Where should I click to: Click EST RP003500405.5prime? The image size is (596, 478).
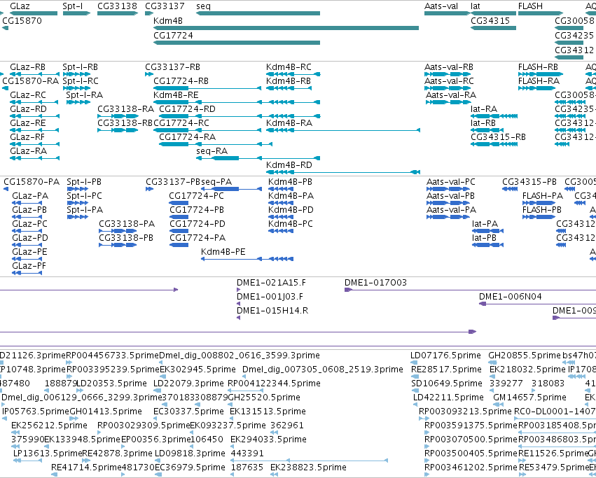(427, 461)
